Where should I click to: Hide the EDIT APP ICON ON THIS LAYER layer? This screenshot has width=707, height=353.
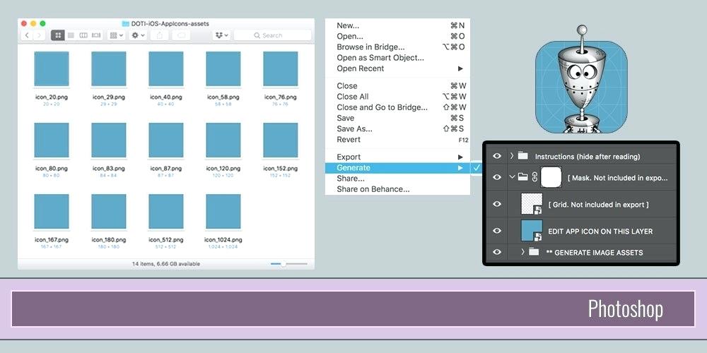497,231
